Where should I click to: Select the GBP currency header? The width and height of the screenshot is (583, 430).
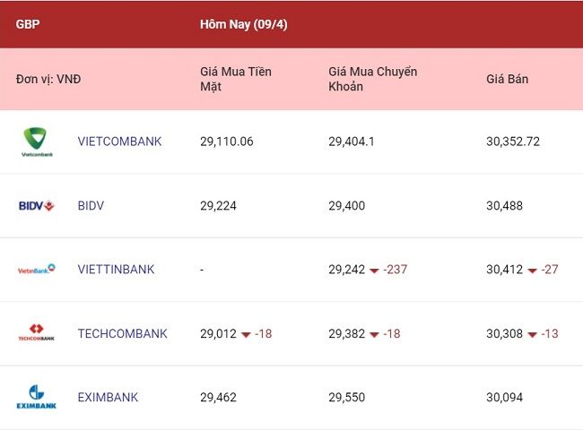(x=28, y=24)
